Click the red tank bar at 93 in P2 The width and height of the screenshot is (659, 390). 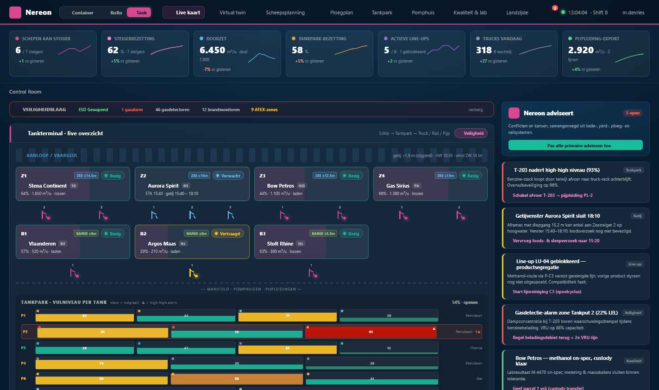click(370, 332)
